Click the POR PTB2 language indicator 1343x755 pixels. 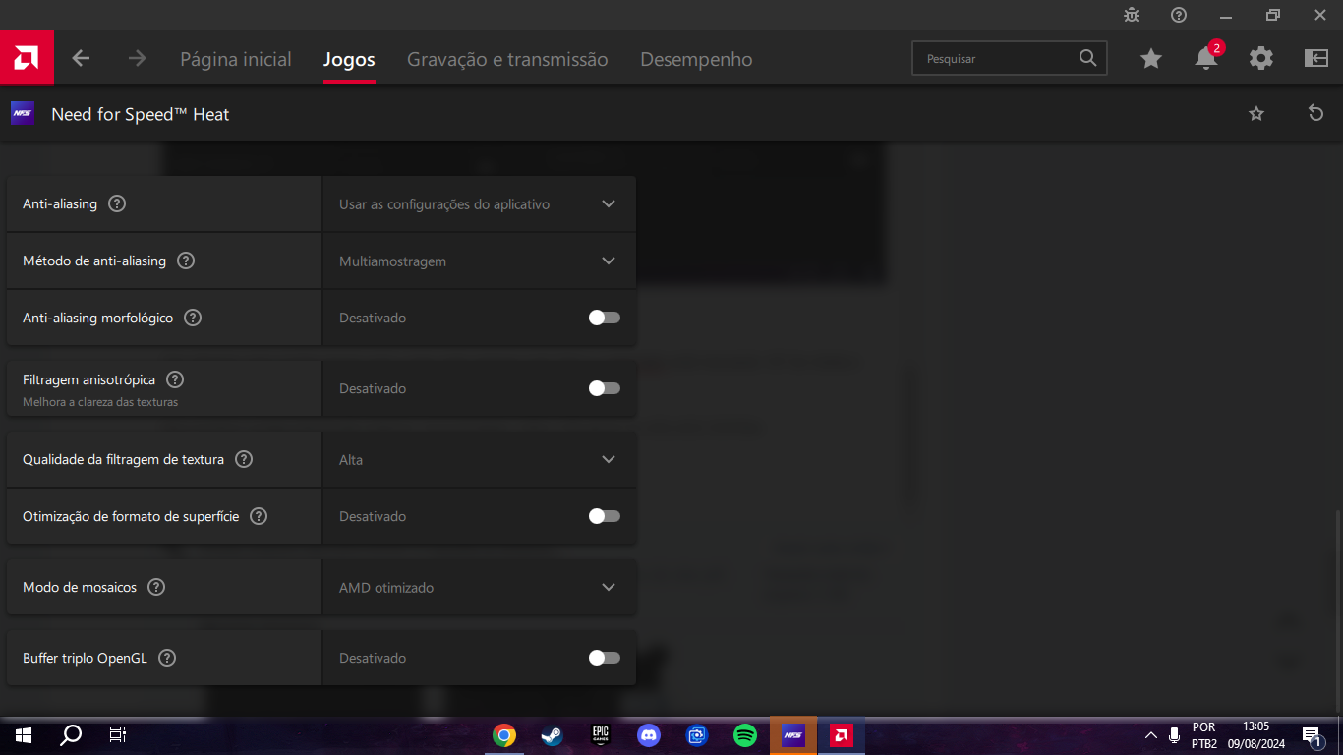click(1204, 735)
